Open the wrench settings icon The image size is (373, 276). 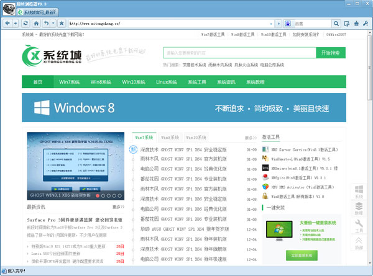pos(366,24)
